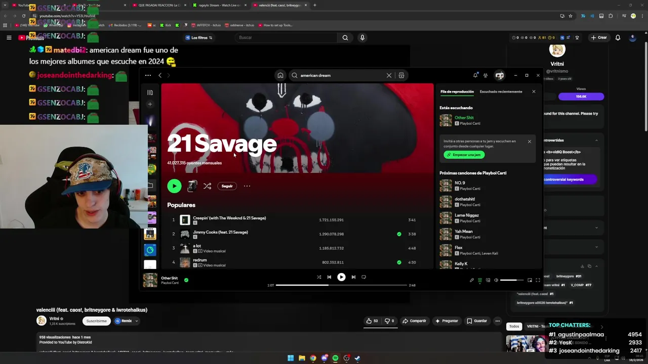Start YouTube voice search microphone
Screen dimensions: 648x364
click(x=362, y=37)
